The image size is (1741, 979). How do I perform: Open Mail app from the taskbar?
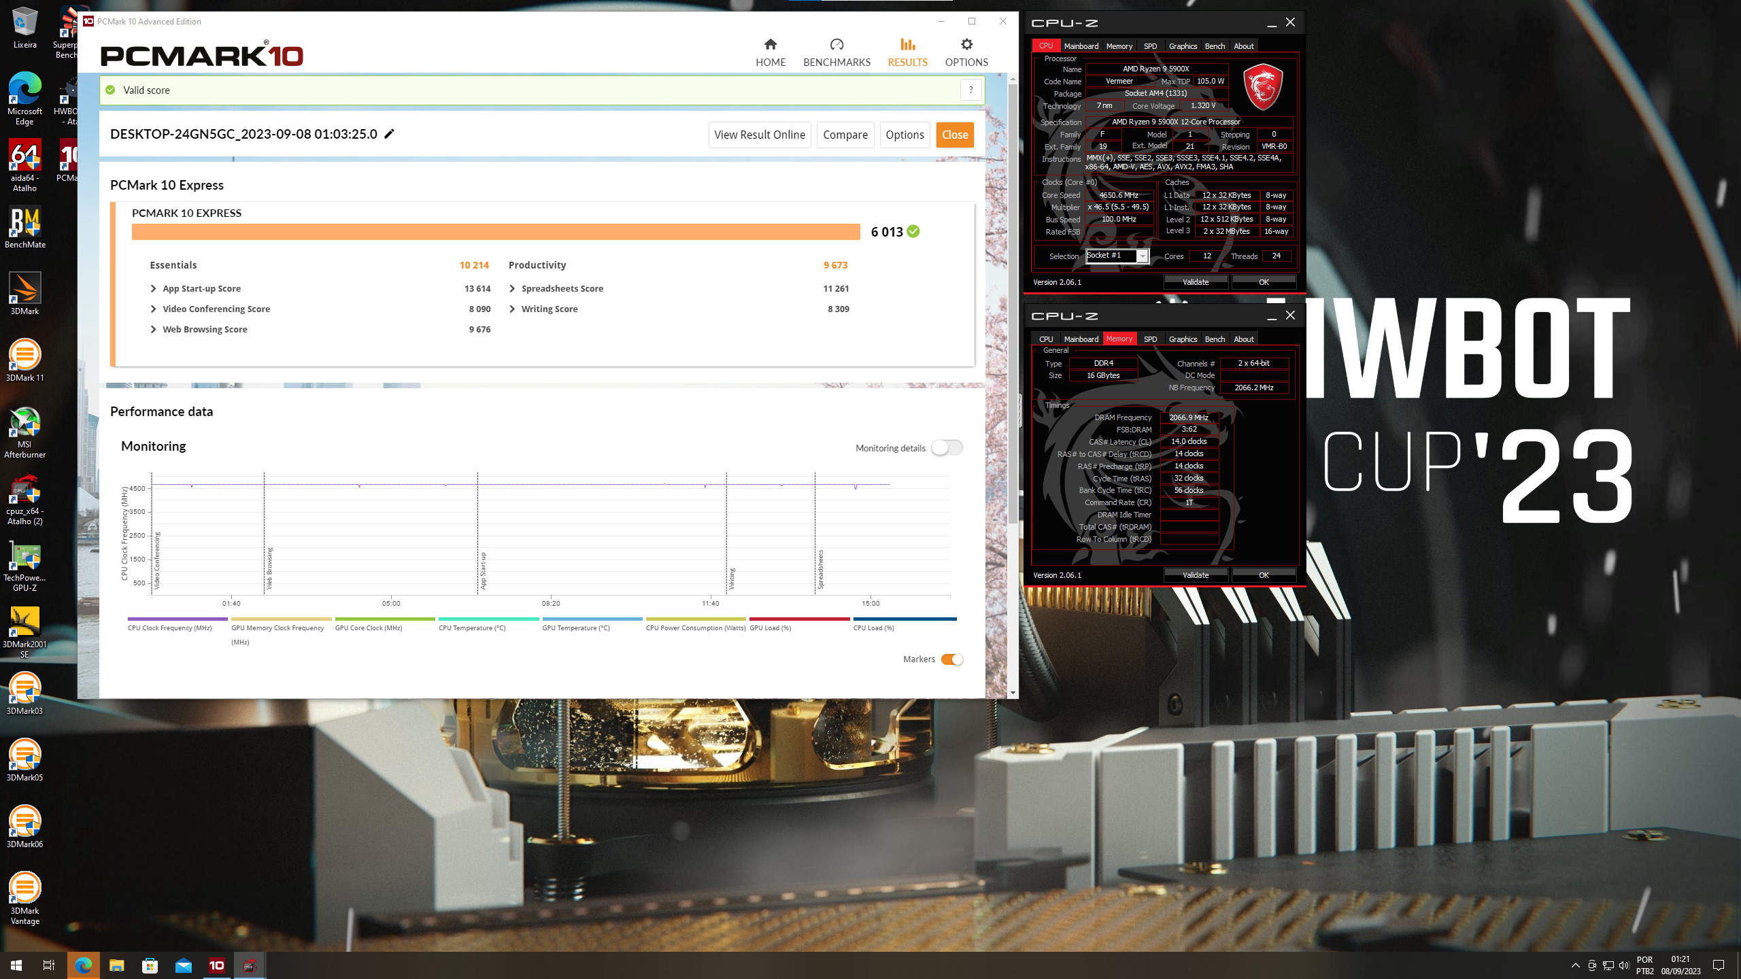(x=183, y=965)
